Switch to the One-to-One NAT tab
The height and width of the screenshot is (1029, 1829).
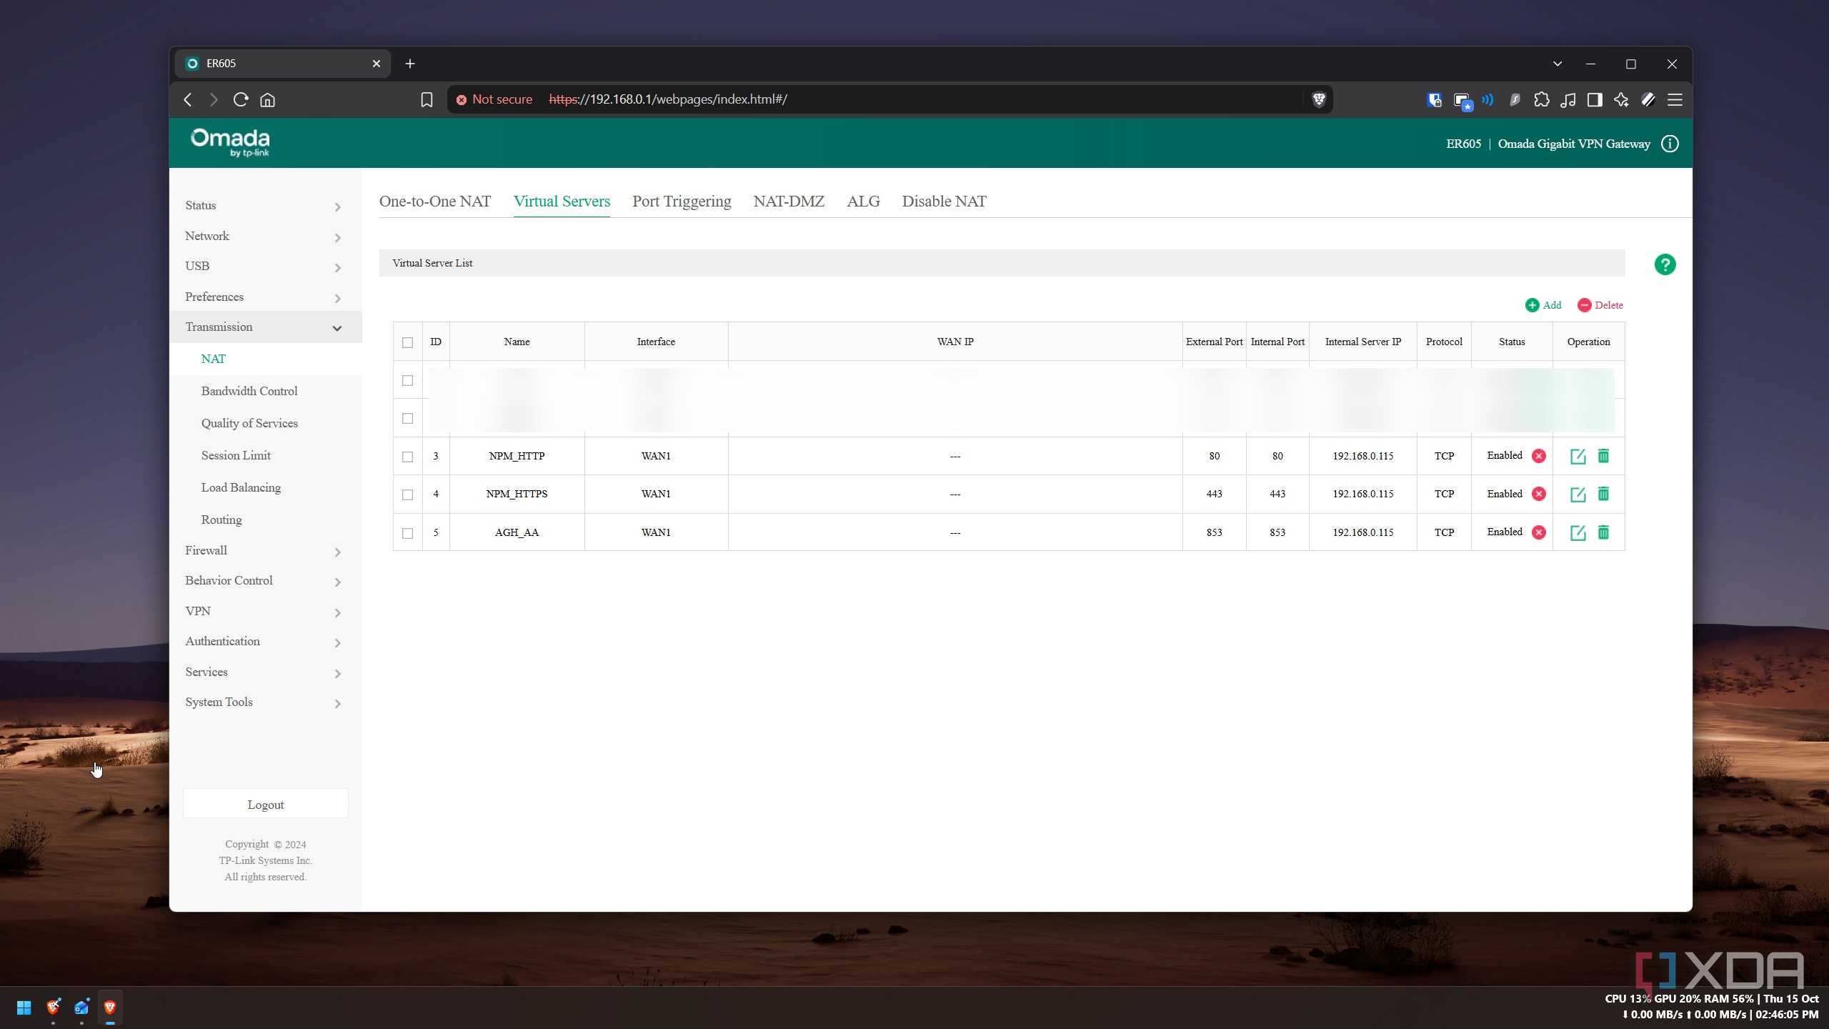(x=435, y=202)
